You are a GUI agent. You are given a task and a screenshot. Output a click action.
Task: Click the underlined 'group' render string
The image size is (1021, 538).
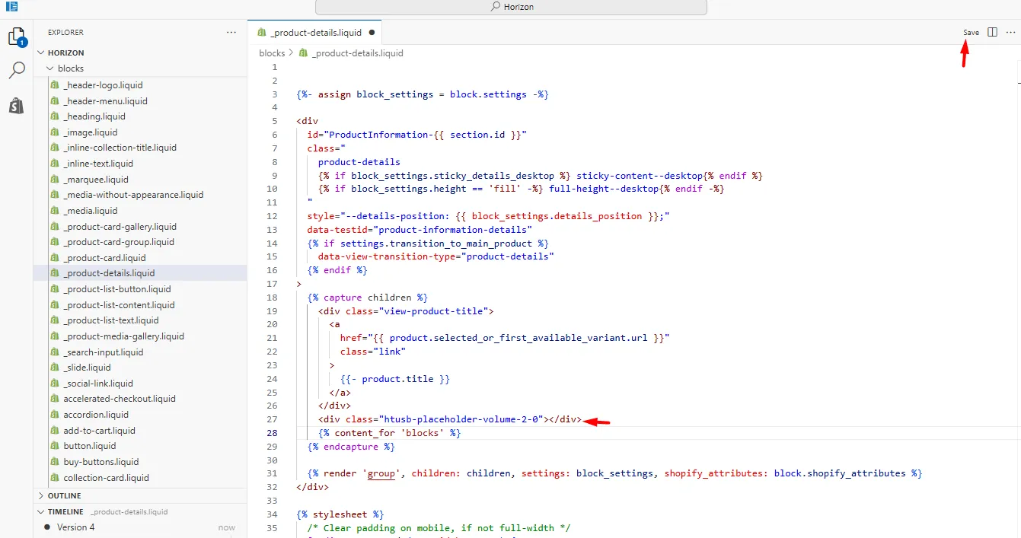point(381,473)
